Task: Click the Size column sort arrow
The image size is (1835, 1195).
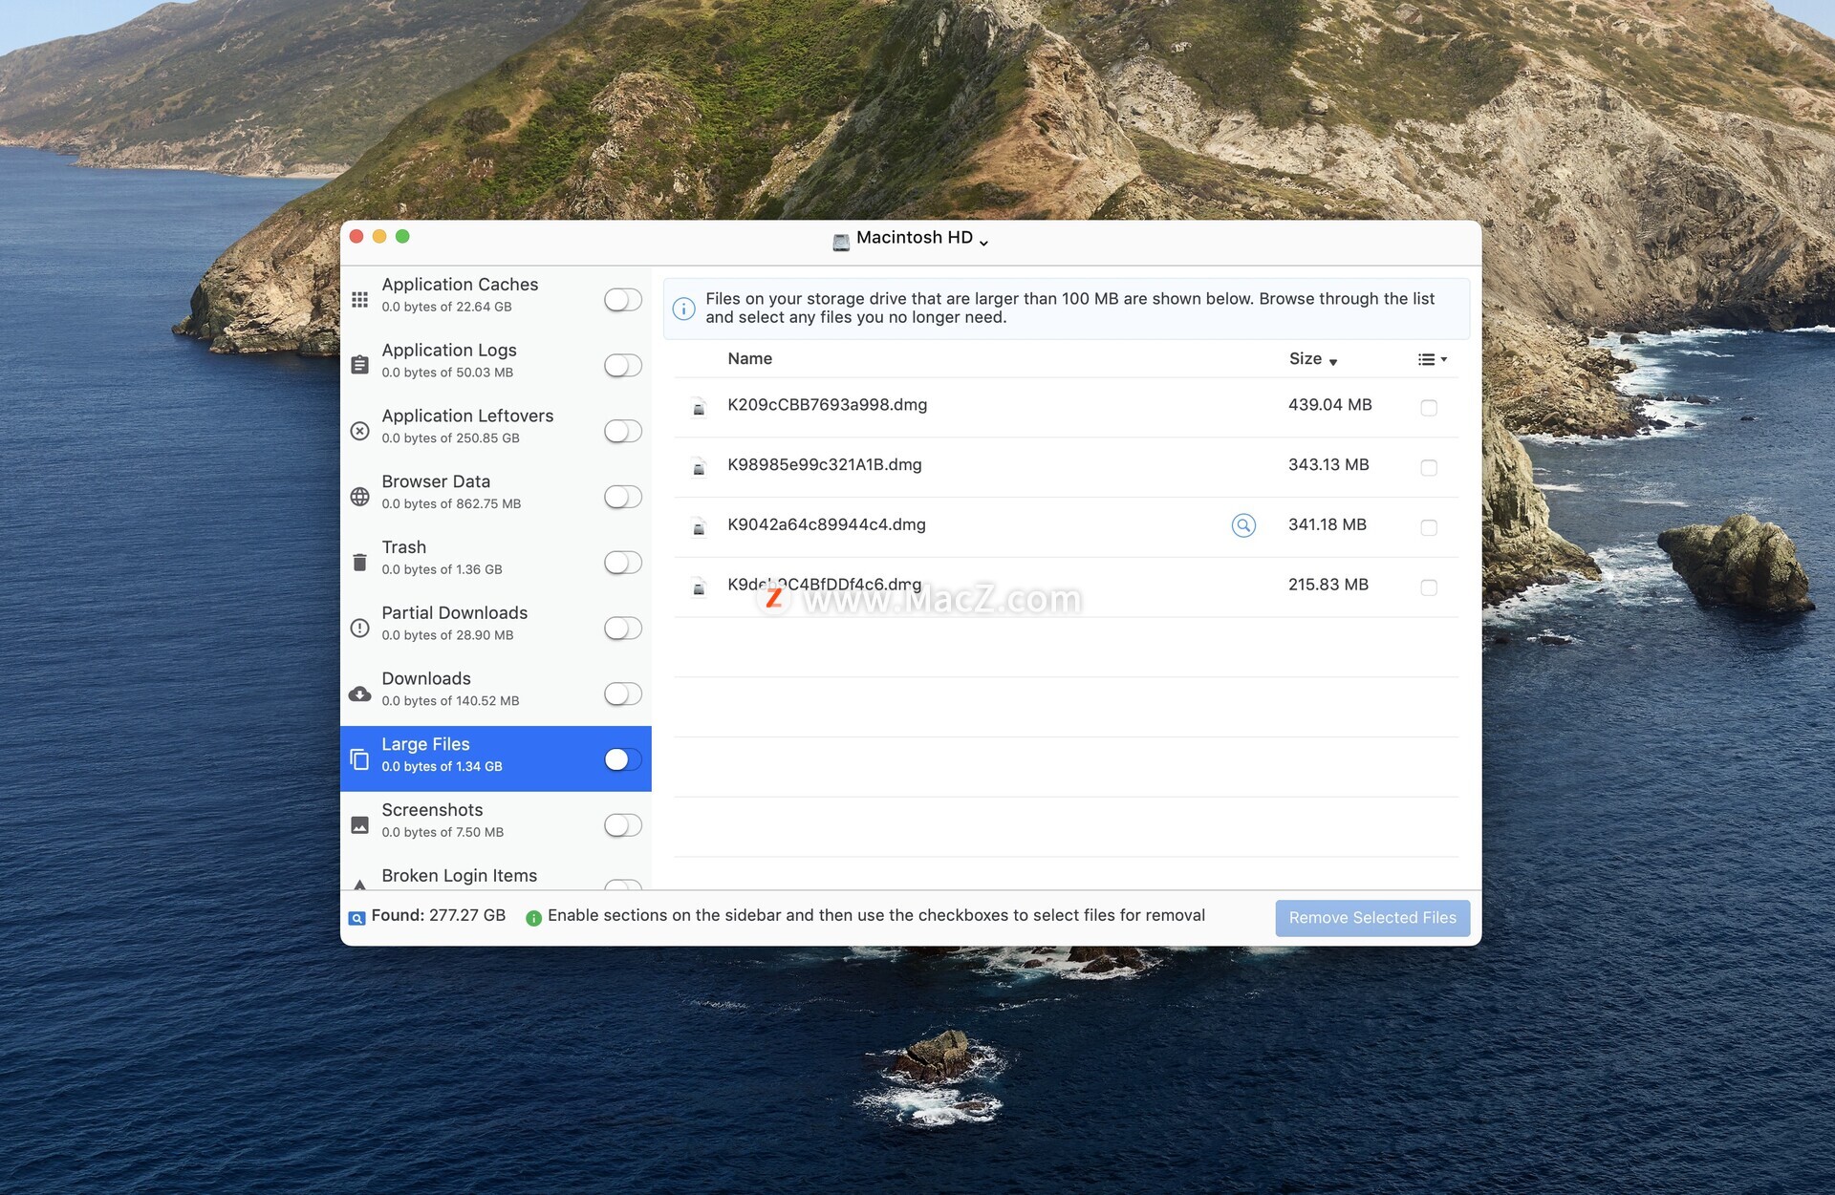Action: pyautogui.click(x=1332, y=362)
